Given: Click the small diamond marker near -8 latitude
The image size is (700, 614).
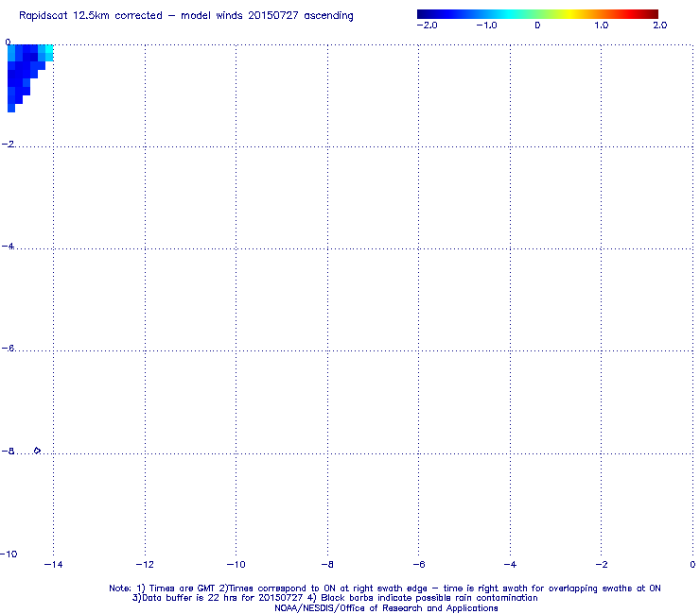Looking at the screenshot, I should [x=37, y=451].
